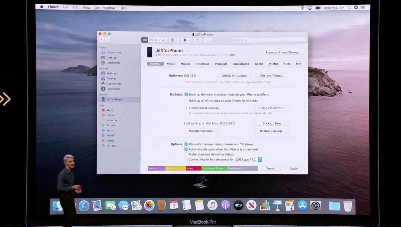Viewport: 401px width, 227px height.
Task: Open Apple TV app from the Dock
Action: pos(238,205)
